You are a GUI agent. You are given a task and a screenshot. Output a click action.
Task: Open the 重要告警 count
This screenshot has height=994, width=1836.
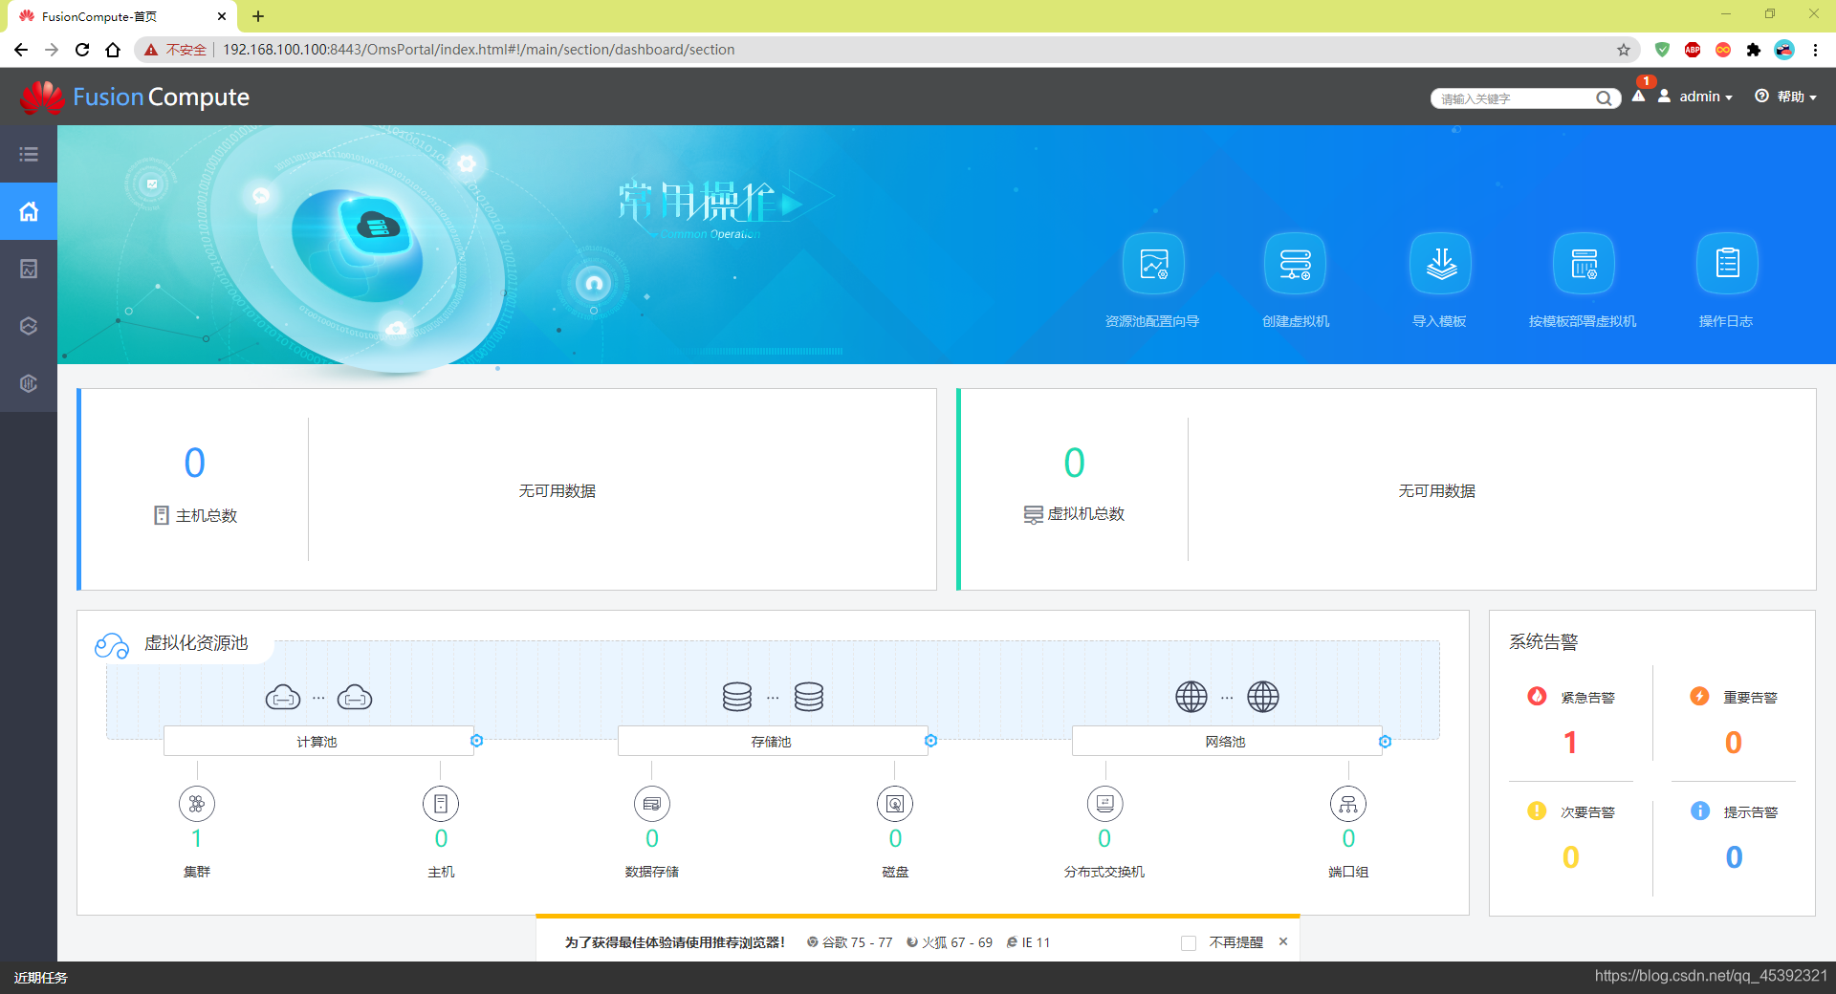[1734, 743]
